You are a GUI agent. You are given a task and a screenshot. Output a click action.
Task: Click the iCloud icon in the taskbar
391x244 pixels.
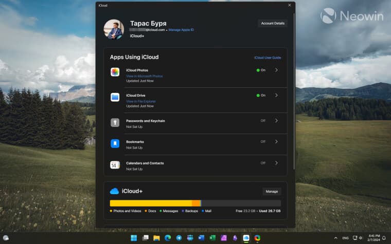pos(246,238)
